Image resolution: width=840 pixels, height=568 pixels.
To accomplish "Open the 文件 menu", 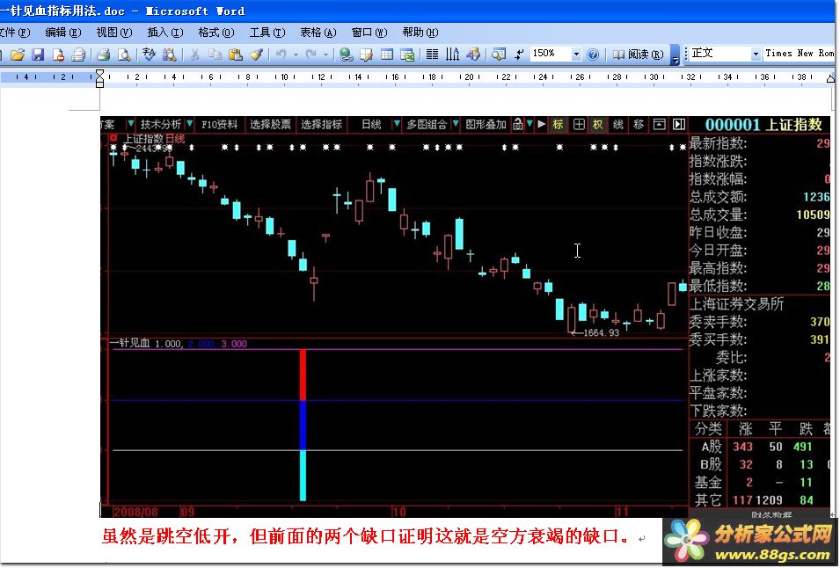I will click(15, 33).
